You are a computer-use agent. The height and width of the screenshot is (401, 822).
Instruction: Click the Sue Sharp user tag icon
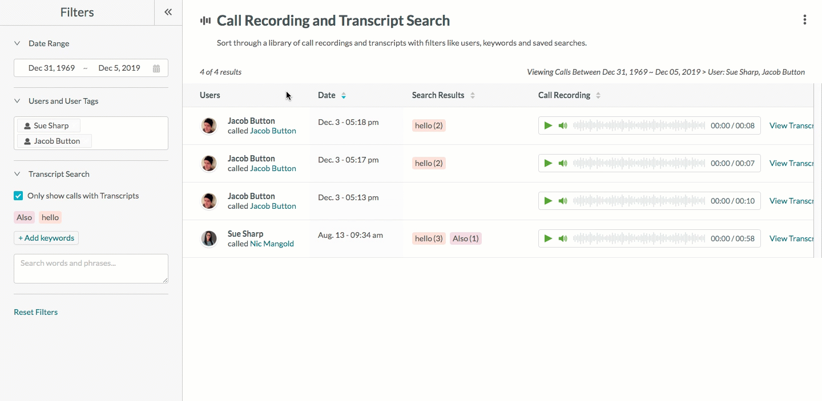(27, 126)
